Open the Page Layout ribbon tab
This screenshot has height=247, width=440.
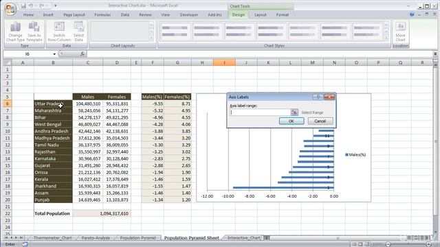click(x=74, y=14)
